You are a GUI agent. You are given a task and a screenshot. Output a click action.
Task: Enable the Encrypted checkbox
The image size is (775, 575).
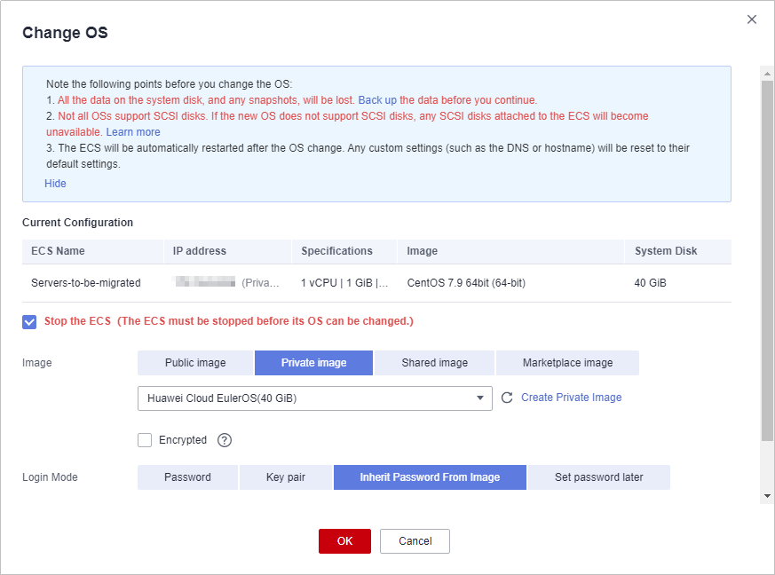[145, 440]
